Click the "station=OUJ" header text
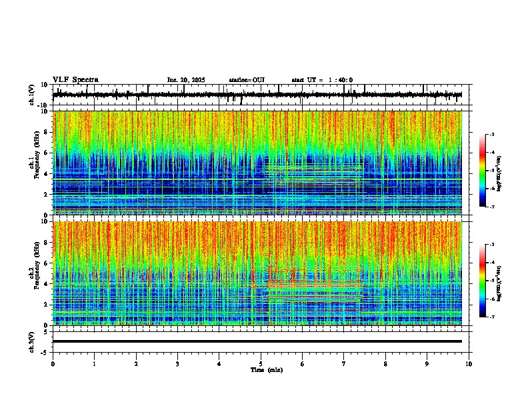528x408 pixels. [247, 80]
